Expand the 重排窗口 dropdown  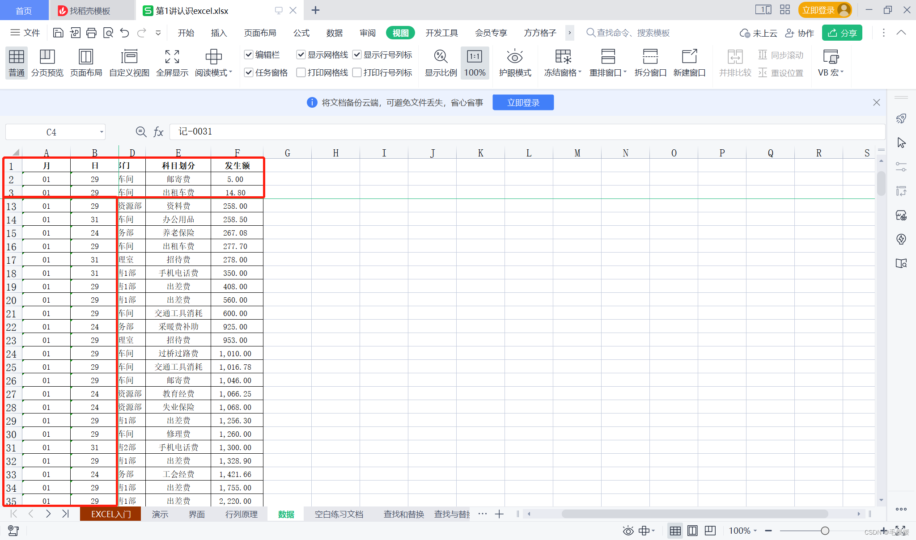click(625, 72)
